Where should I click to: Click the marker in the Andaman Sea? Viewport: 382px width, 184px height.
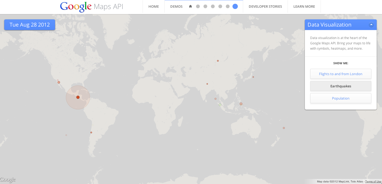(x=215, y=99)
